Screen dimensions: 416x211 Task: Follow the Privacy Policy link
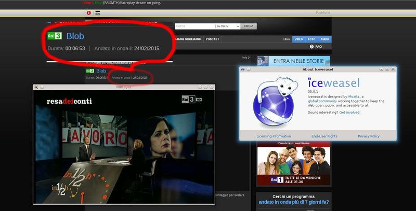369,136
